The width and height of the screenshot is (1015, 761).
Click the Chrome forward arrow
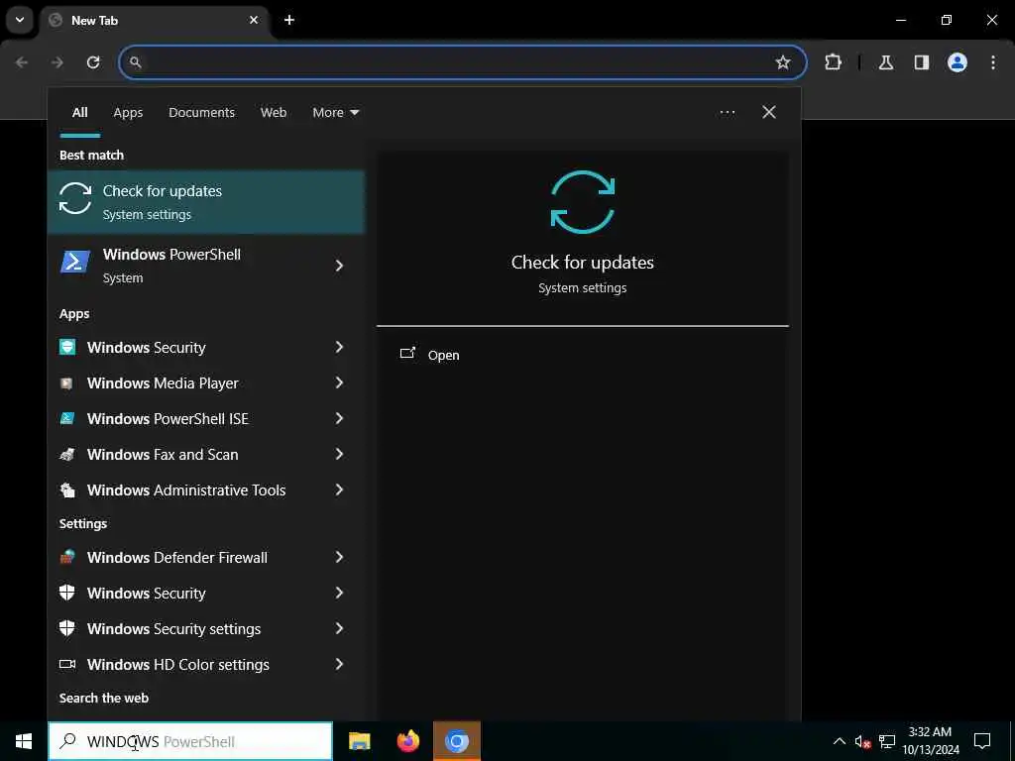point(57,62)
